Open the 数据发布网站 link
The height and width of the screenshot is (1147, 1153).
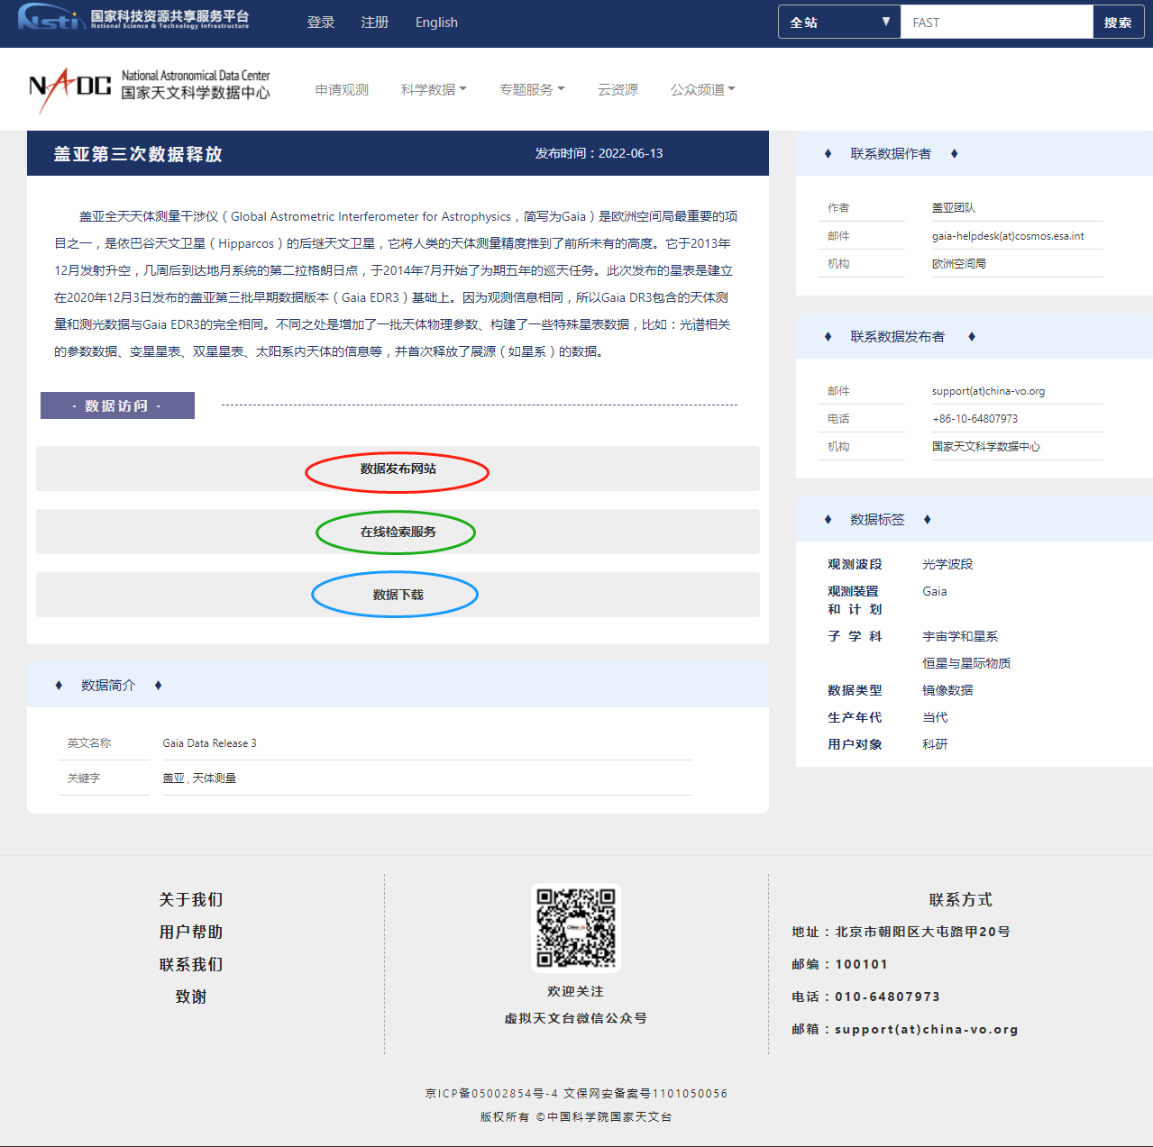point(398,469)
